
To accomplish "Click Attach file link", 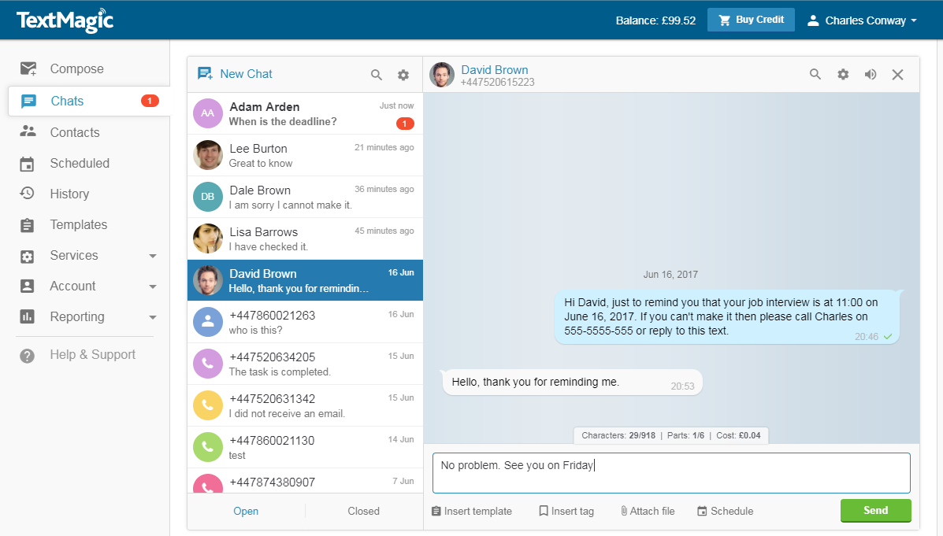I will click(x=647, y=511).
